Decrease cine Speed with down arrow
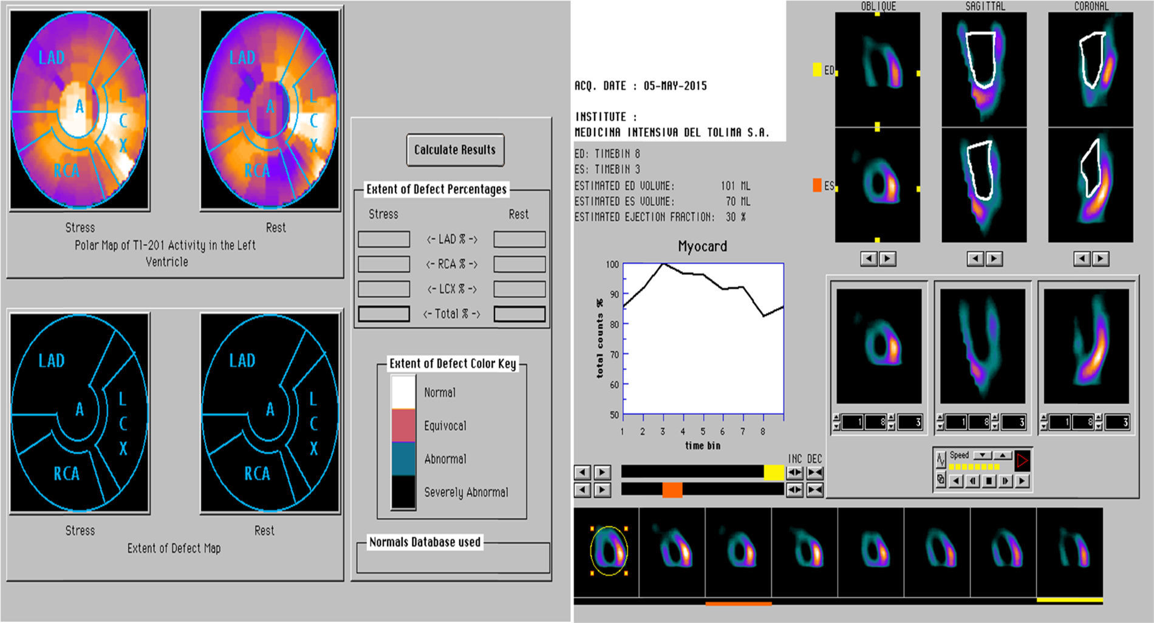 click(x=982, y=456)
